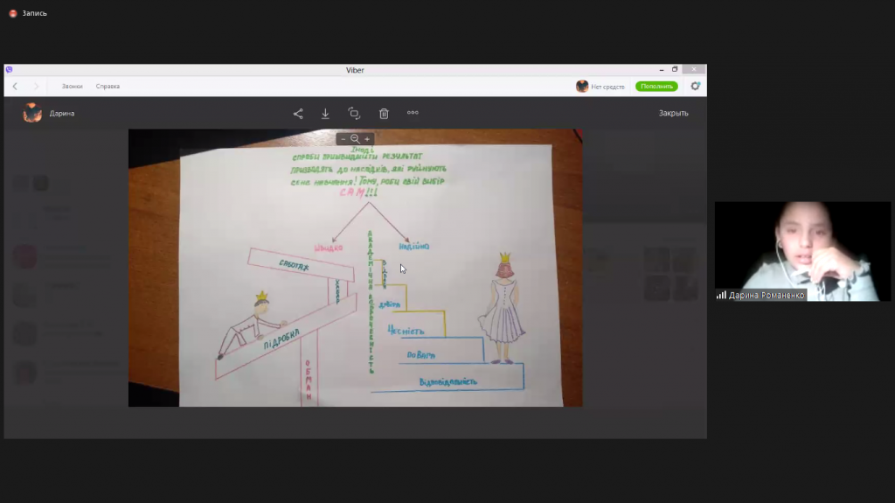Click Дарина's avatar in viewer header
This screenshot has width=895, height=503.
32,113
